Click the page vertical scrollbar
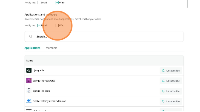Image resolution: width=200 pixels, height=112 pixels. click(x=187, y=4)
